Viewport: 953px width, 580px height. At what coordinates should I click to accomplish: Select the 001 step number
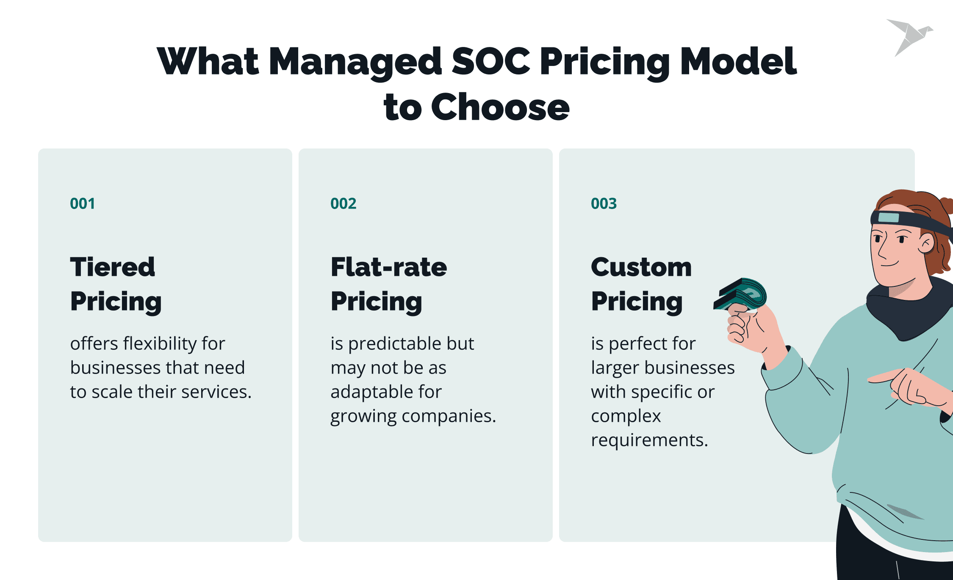click(x=83, y=203)
